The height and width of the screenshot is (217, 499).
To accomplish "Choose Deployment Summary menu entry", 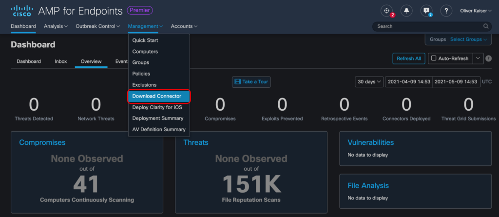I will coord(159,118).
